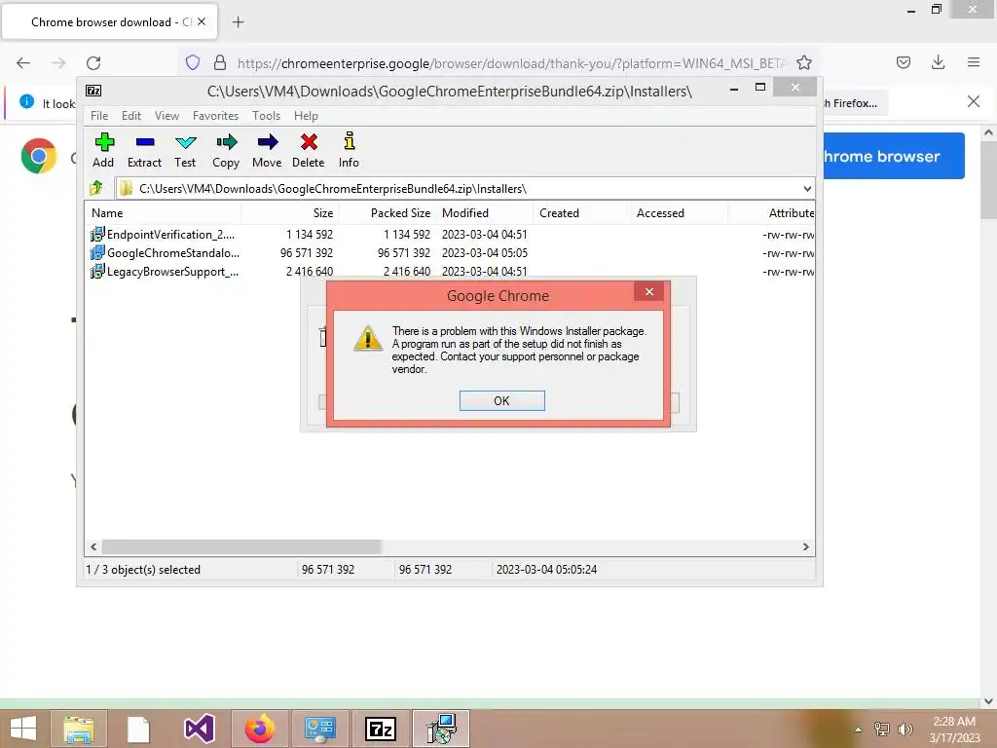Open the View menu in 7-Zip
Viewport: 997px width, 748px height.
tap(166, 116)
